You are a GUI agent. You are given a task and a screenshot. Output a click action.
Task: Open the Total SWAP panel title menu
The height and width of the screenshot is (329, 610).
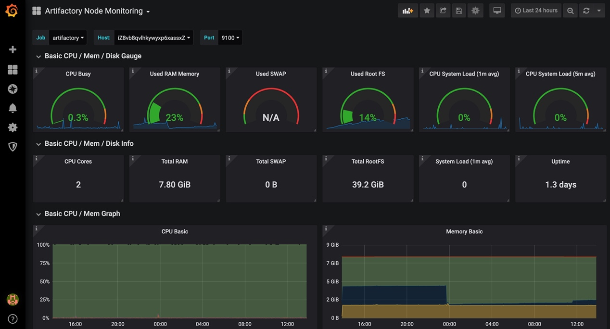coord(271,161)
